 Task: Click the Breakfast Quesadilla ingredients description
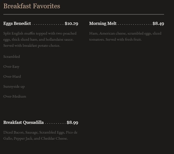[40, 135]
